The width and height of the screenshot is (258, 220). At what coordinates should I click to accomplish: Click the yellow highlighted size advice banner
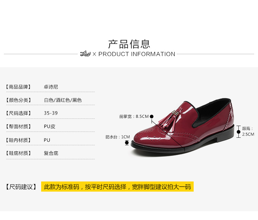point(117,187)
